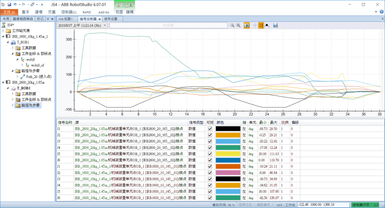Click the zoom out magnifier icon
The image size is (385, 208).
[232, 25]
